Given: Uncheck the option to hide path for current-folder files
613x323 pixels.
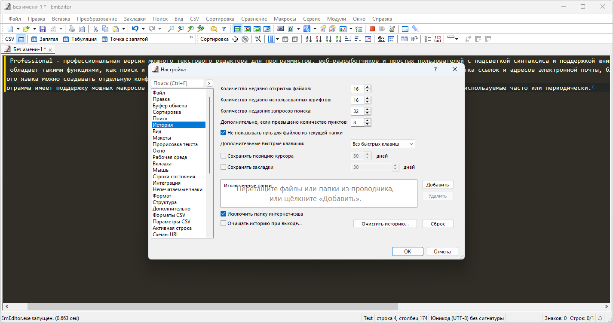Looking at the screenshot, I should click(223, 133).
